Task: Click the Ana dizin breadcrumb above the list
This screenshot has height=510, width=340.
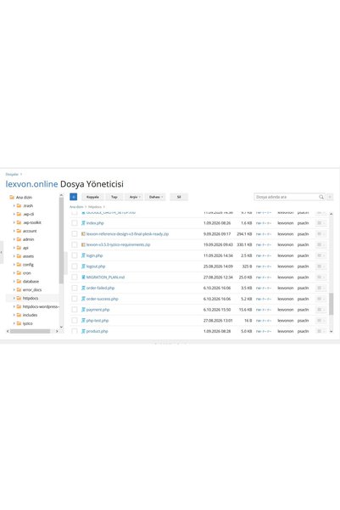Action: pyautogui.click(x=76, y=207)
